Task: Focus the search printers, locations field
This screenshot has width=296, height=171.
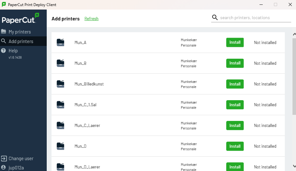Action: [x=255, y=18]
